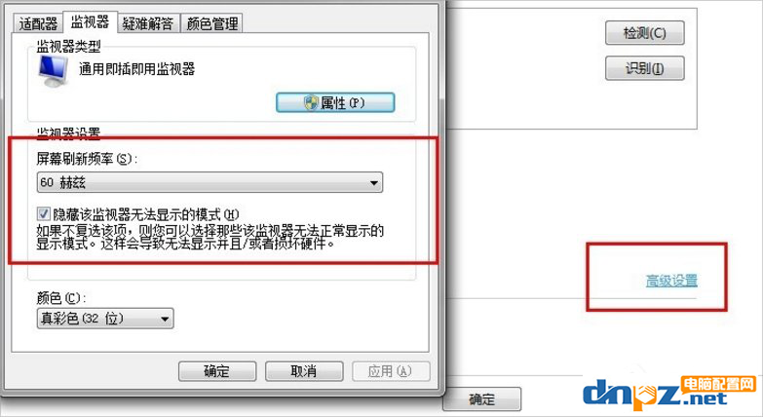
Task: Toggle 隐藏该监视器无法显示的模式 checkbox
Action: [44, 213]
